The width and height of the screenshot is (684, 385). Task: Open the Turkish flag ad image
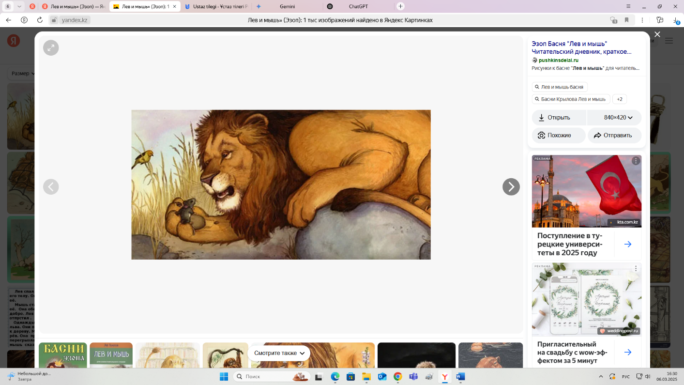pos(587,191)
